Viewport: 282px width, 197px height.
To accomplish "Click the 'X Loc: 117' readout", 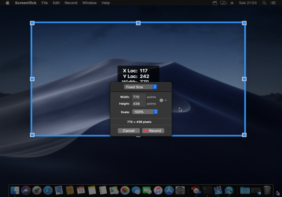I will point(135,71).
